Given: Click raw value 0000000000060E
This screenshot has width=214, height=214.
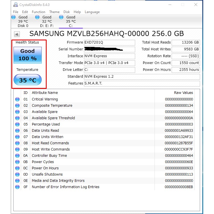Looking at the screenshot, I should (179, 162).
